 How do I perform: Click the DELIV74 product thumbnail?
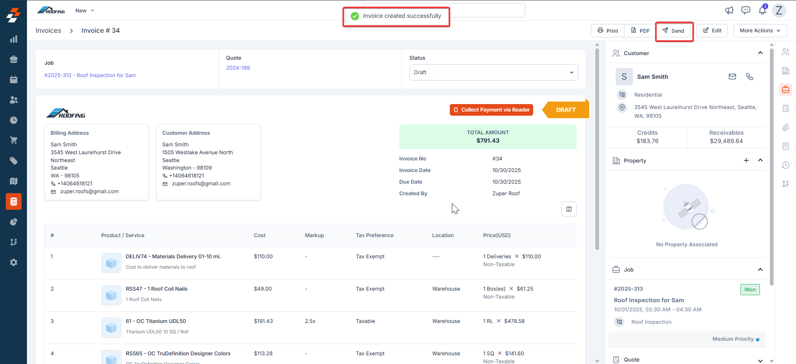[x=111, y=263]
